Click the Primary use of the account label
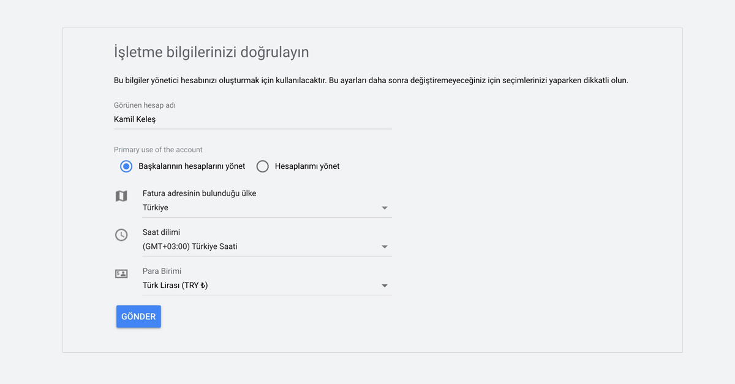This screenshot has width=735, height=384. pyautogui.click(x=158, y=150)
